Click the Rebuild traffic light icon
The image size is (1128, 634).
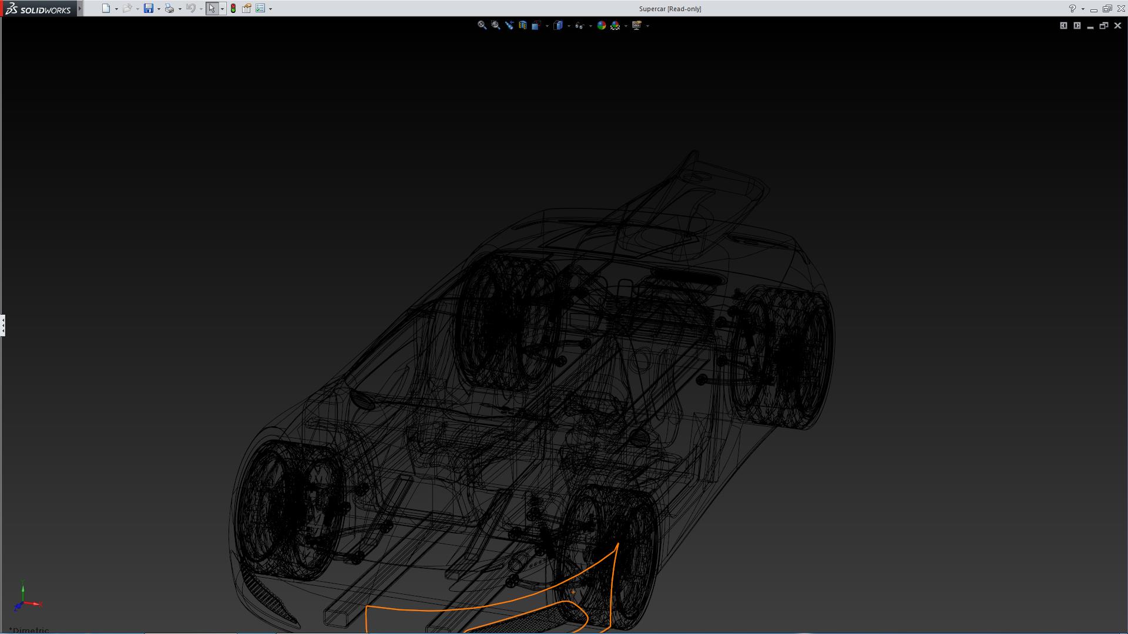233,9
